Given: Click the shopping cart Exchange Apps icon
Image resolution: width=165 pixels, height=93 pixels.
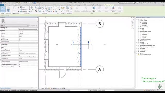Looking at the screenshot, I should [152, 3].
